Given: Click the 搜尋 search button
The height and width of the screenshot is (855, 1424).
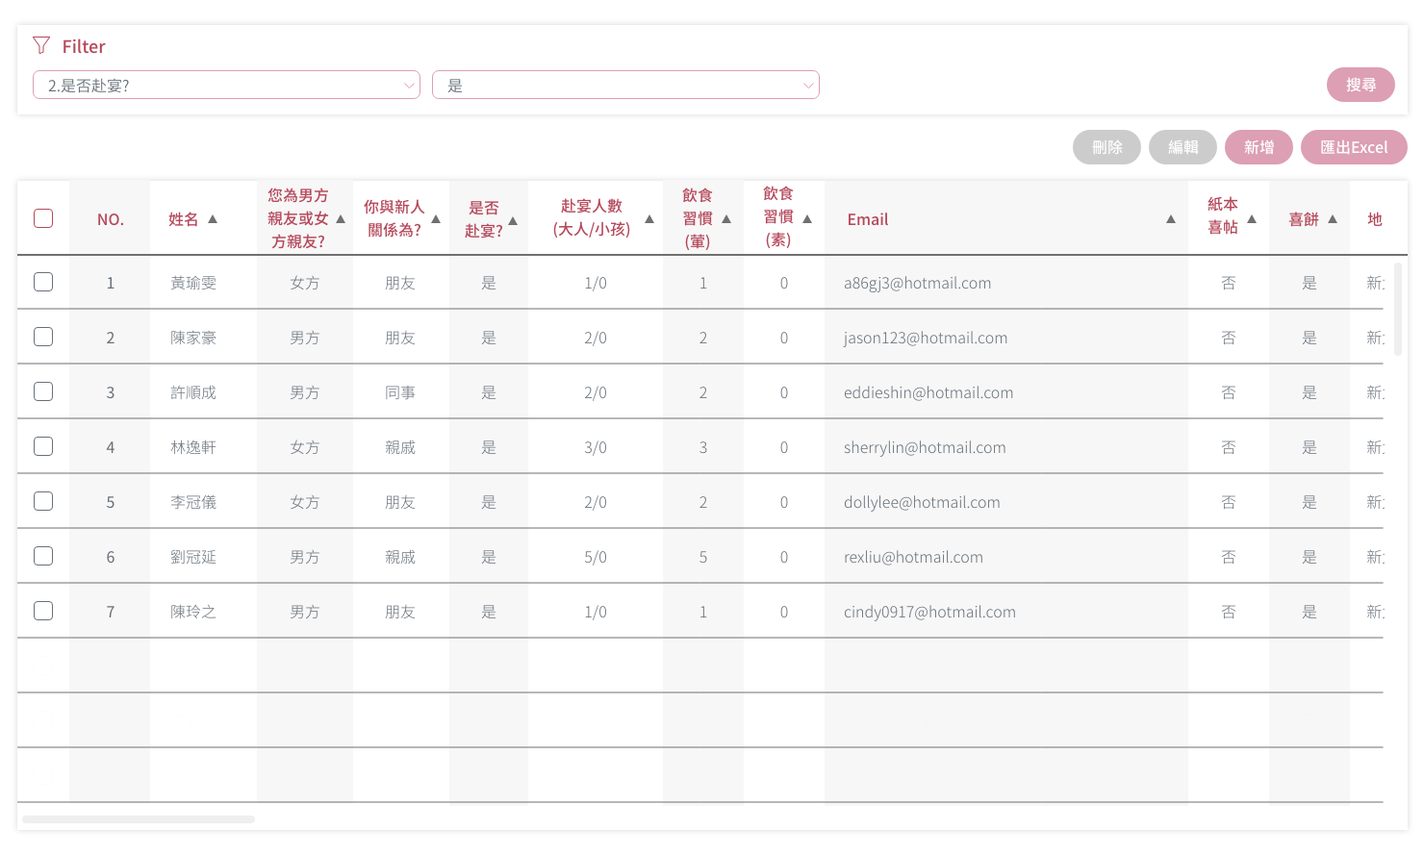Looking at the screenshot, I should (1360, 85).
